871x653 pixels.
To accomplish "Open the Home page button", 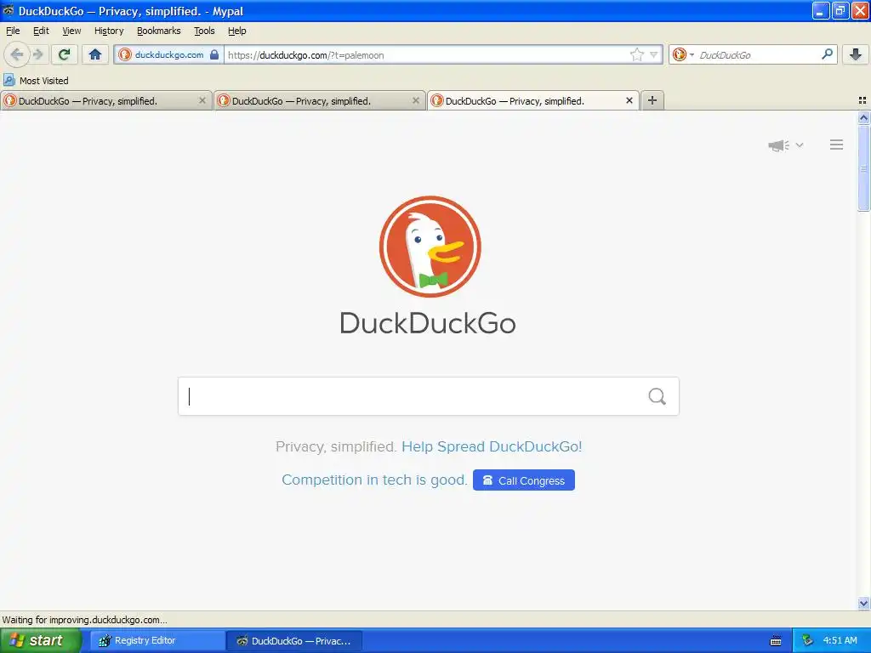I will pyautogui.click(x=95, y=54).
